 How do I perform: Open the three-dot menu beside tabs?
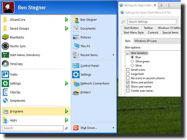coord(169,5)
